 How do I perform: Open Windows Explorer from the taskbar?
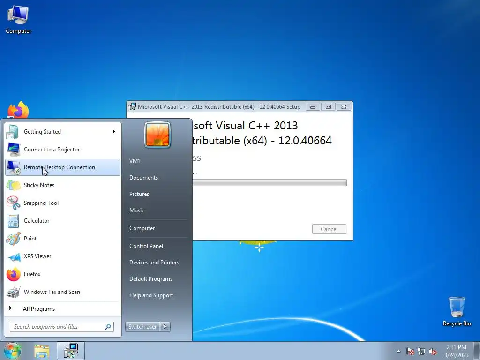(42, 351)
